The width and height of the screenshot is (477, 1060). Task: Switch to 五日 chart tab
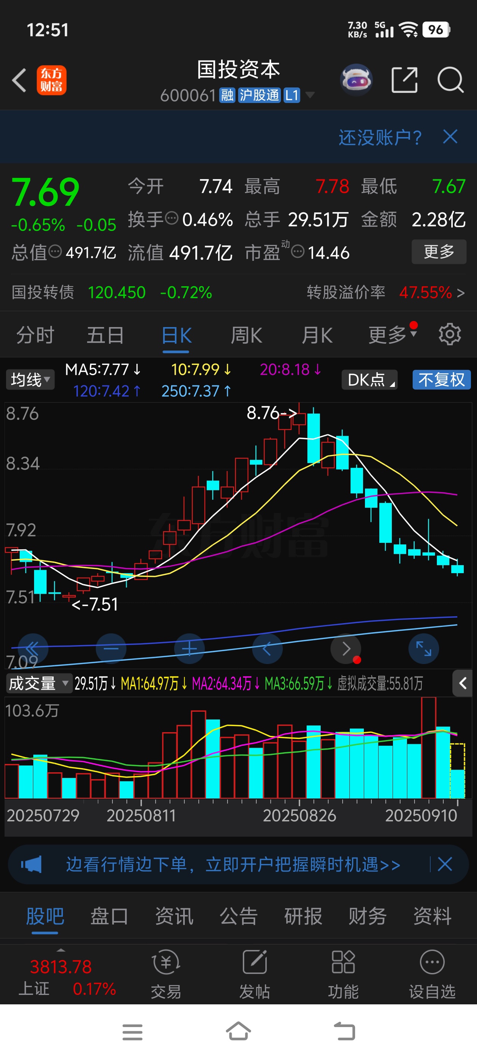pyautogui.click(x=105, y=335)
